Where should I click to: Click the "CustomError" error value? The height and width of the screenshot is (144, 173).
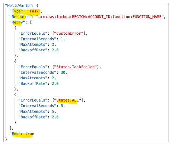click(69, 33)
